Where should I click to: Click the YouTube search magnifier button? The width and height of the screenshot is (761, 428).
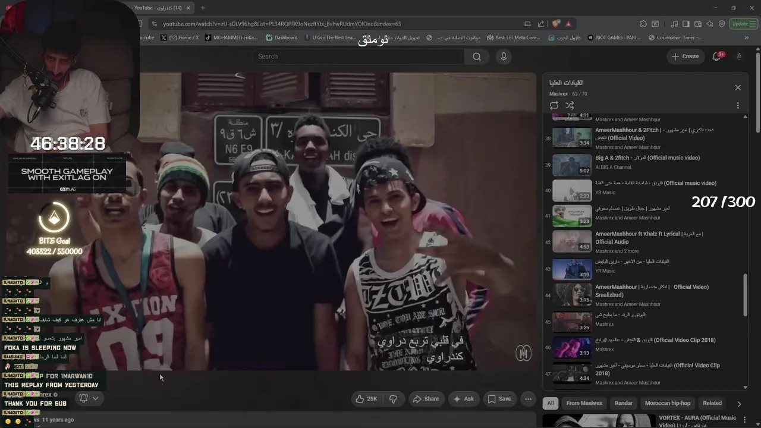coord(477,56)
